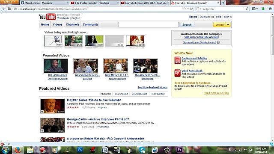
Task: Open Microsoft Word from taskbar
Action: (x=104, y=150)
